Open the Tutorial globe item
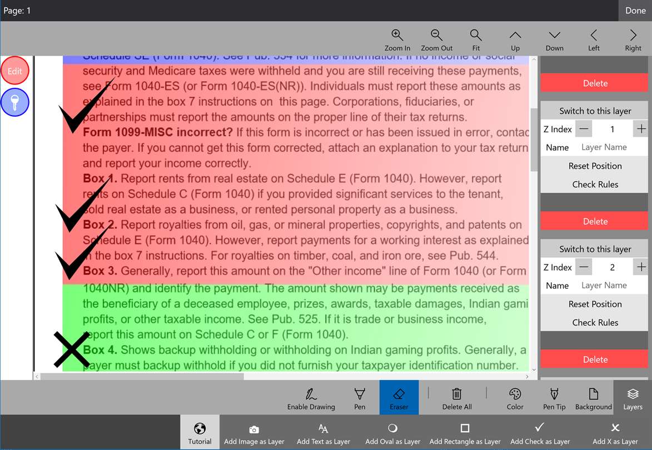This screenshot has width=652, height=450. click(200, 432)
